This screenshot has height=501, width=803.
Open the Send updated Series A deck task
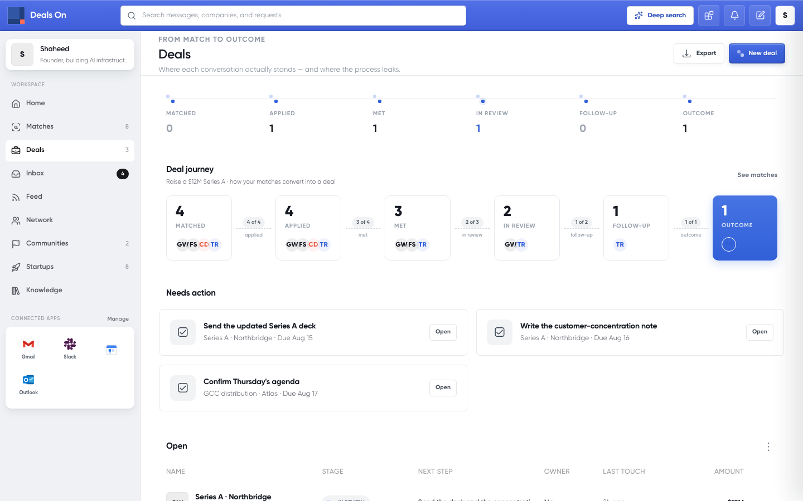tap(443, 332)
